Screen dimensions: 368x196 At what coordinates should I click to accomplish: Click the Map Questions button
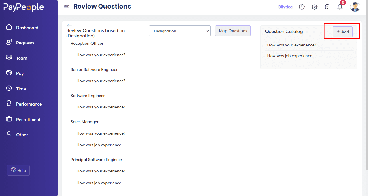233,31
